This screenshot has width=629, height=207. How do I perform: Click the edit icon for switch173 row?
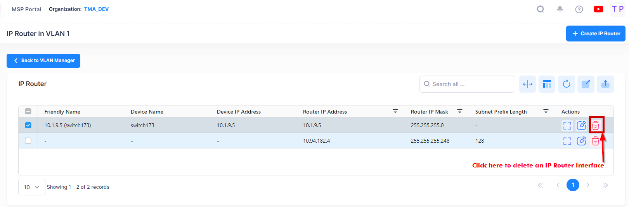[581, 126]
